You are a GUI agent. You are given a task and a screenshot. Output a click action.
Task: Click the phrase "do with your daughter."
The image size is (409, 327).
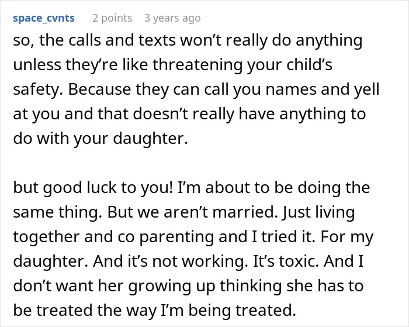(x=100, y=139)
